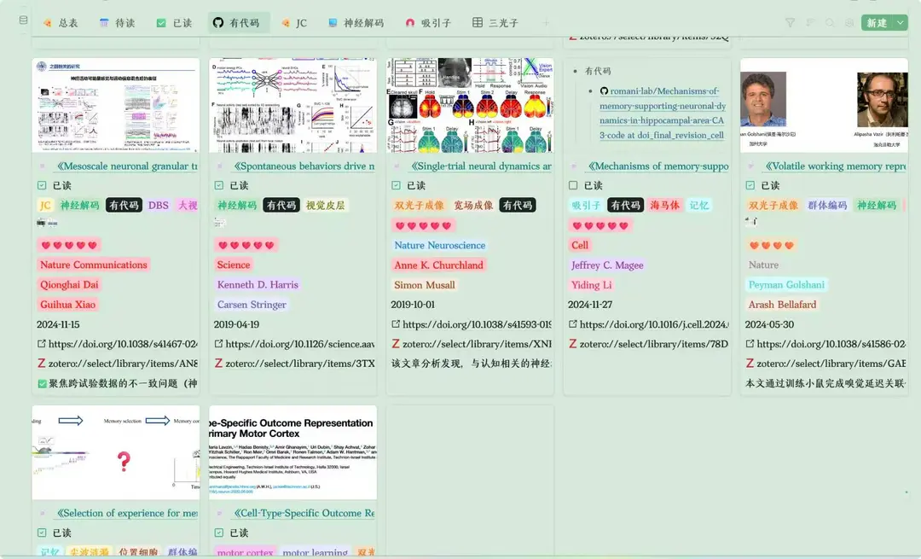Switch to the 三光子 view tab
Screen dimensions: 921x559
pyautogui.click(x=495, y=23)
